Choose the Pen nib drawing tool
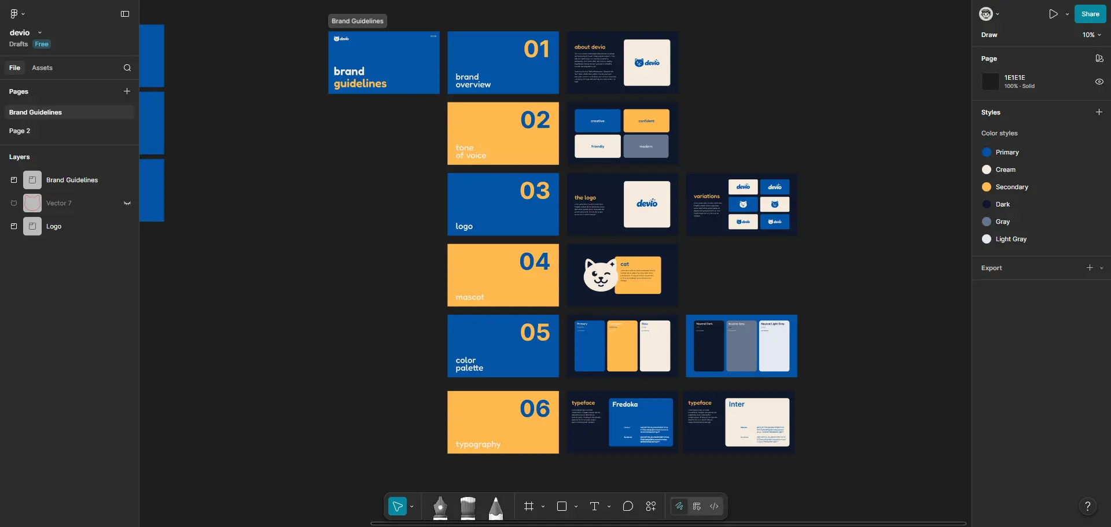 click(x=440, y=507)
